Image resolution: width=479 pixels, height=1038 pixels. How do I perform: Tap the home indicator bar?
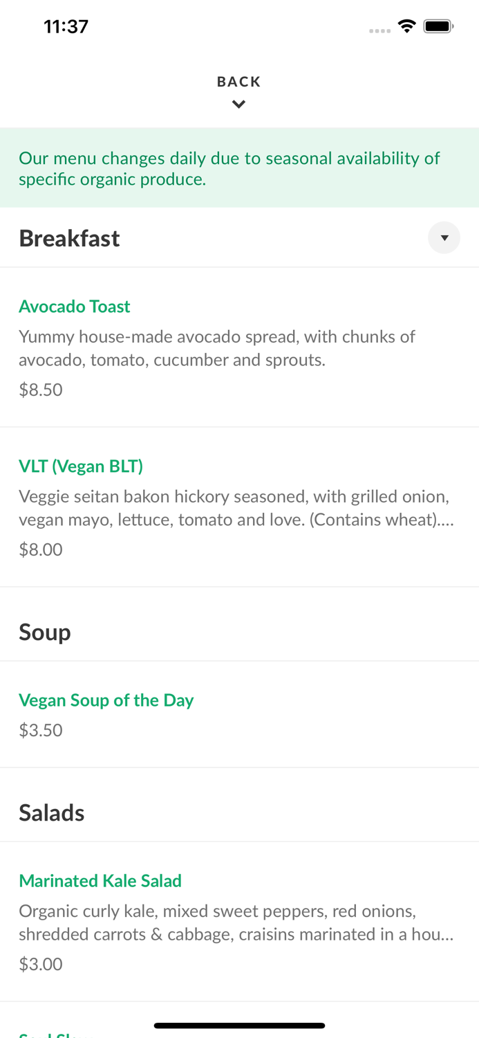(x=239, y=1026)
